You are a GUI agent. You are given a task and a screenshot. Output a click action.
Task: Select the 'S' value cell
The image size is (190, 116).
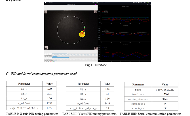165,108
